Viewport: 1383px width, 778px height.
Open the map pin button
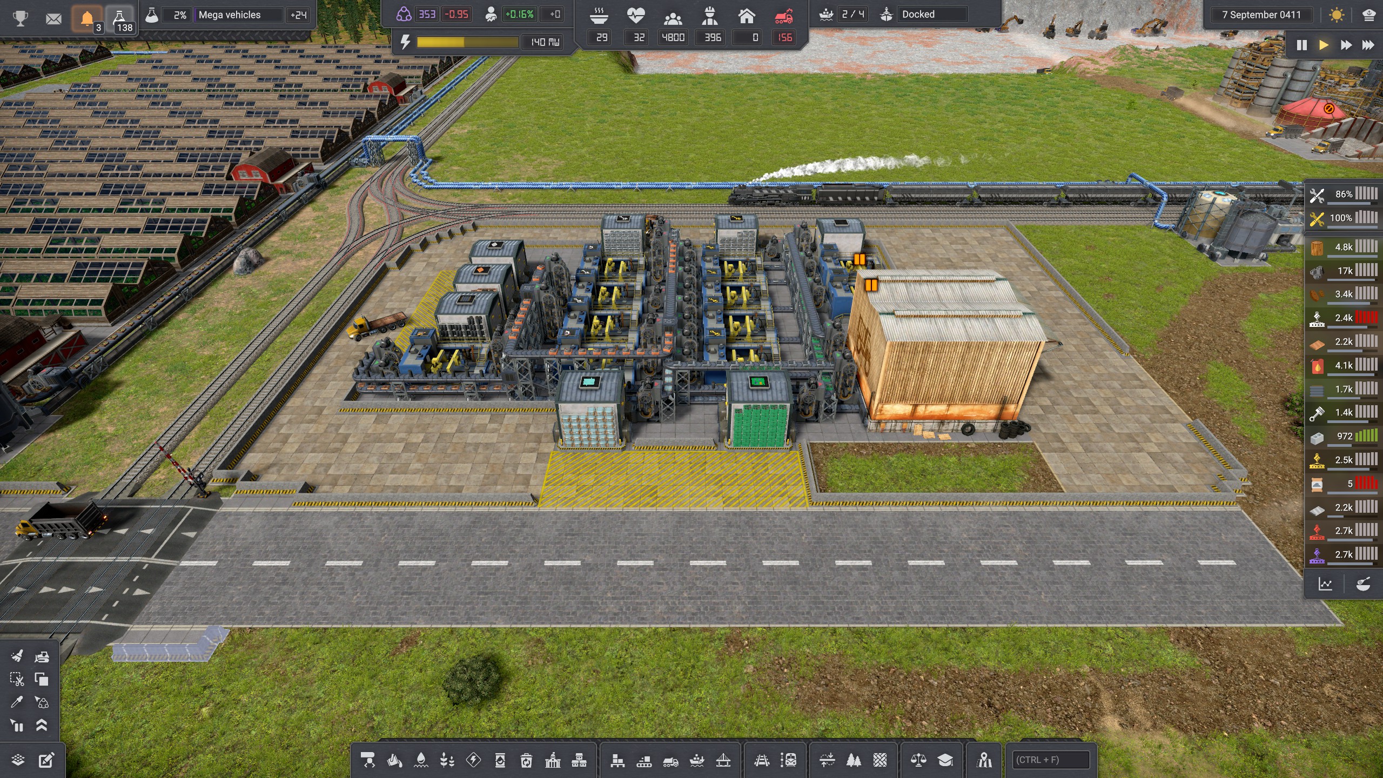tap(984, 761)
